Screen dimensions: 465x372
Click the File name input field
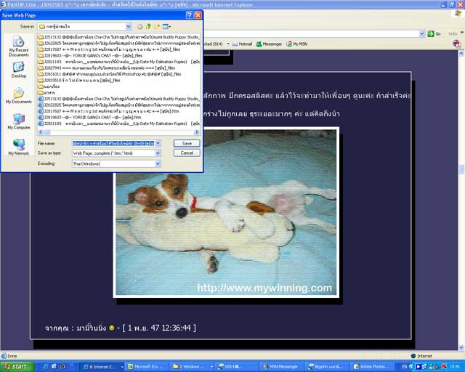tap(113, 143)
